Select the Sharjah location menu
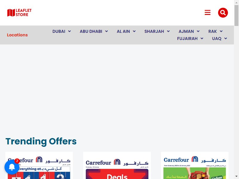This screenshot has height=179, width=239. click(x=154, y=31)
